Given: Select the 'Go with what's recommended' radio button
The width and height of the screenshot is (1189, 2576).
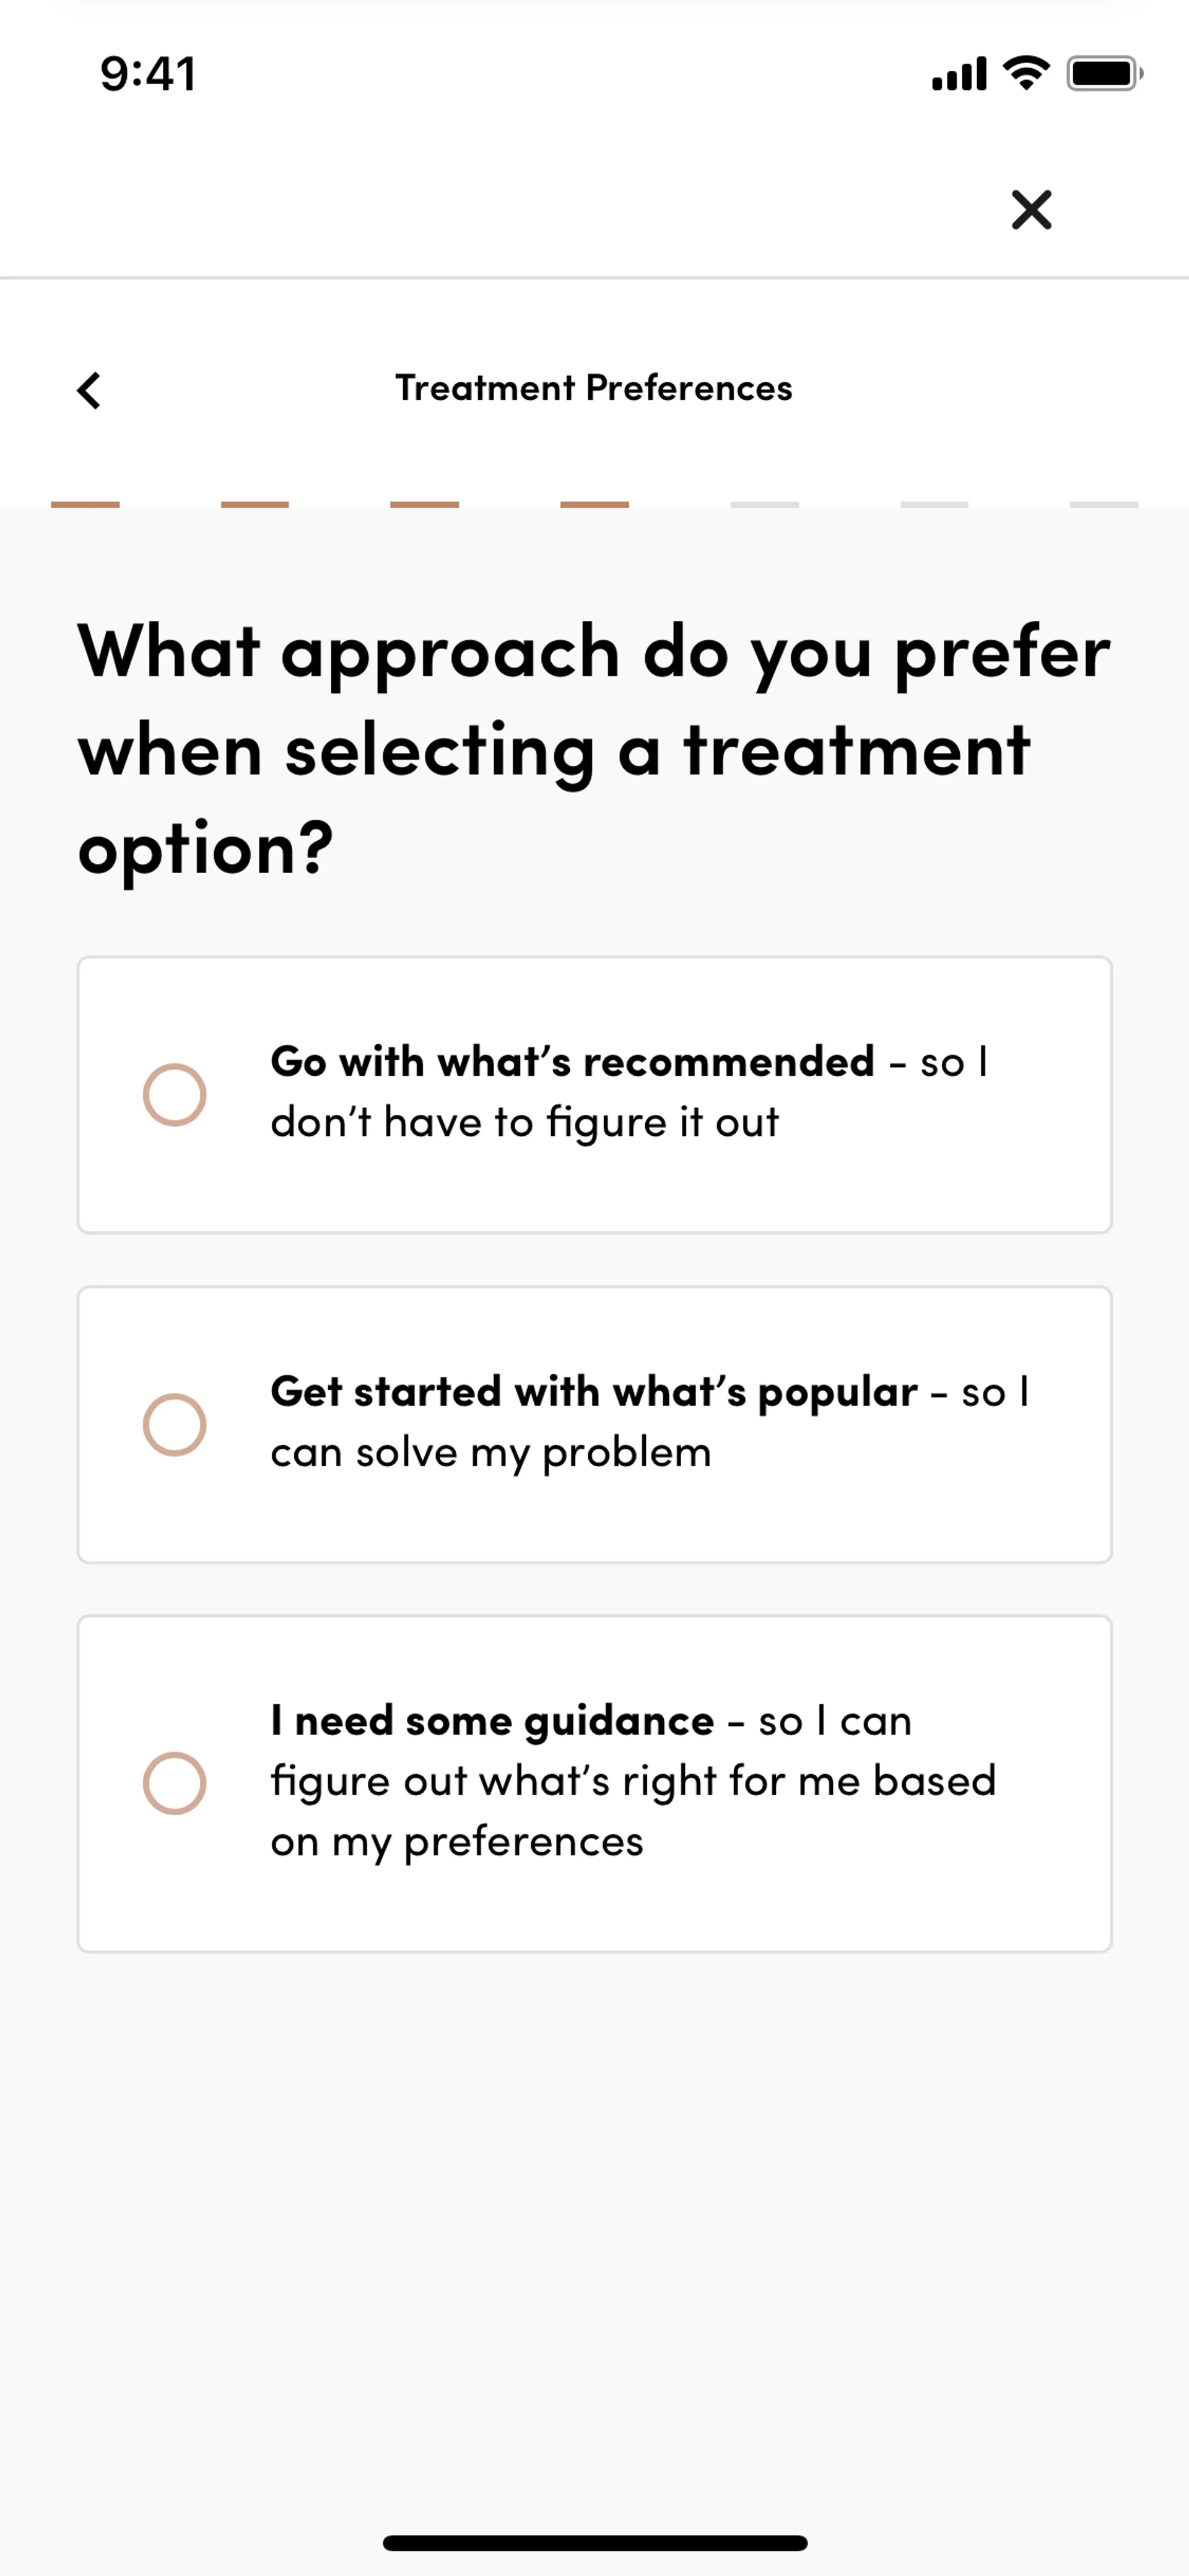Looking at the screenshot, I should (175, 1094).
